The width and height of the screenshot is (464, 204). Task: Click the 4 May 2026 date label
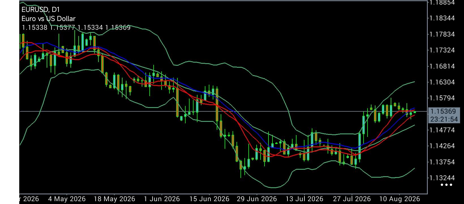[67, 199]
